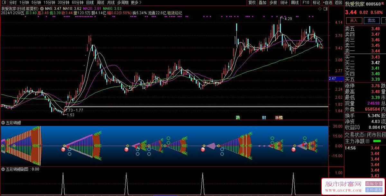Click the 卖出 sell button
This screenshot has width=386, height=196.
coord(372,20)
